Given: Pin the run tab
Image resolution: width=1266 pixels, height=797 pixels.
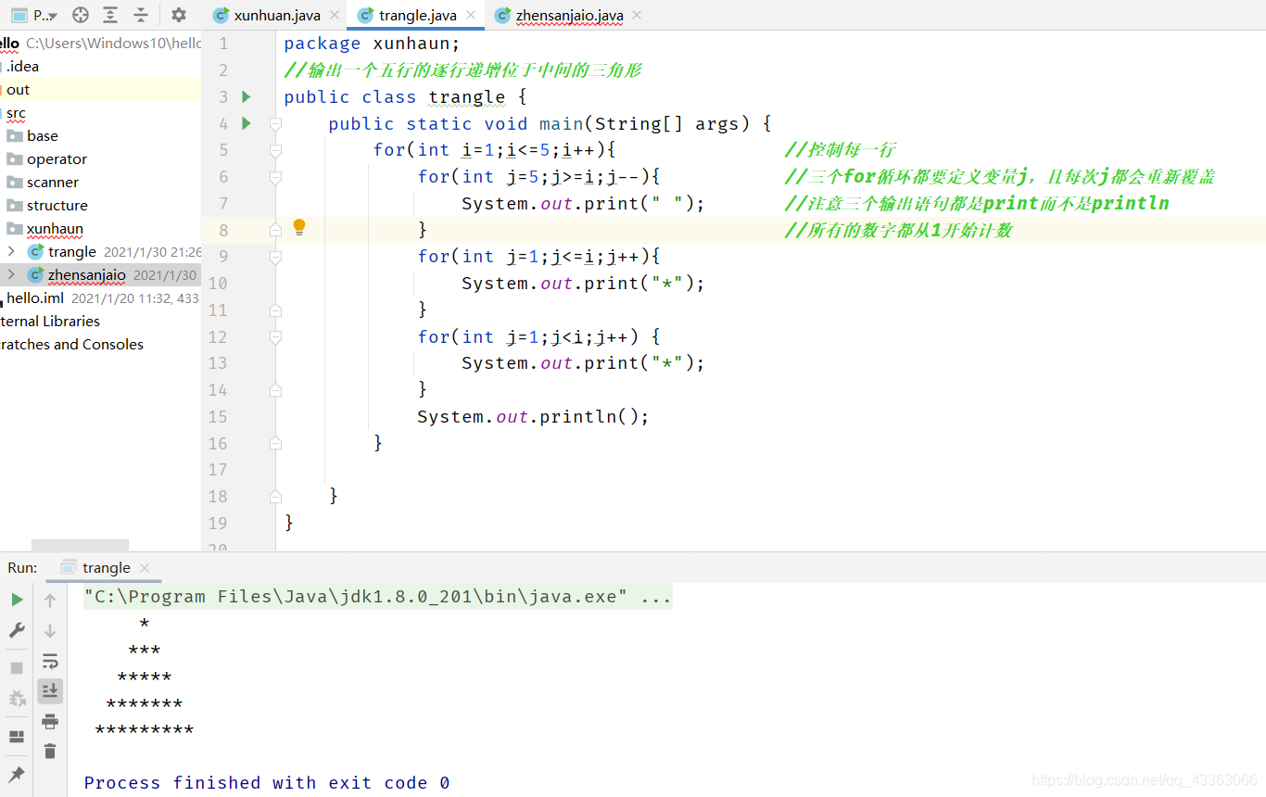Looking at the screenshot, I should [17, 774].
